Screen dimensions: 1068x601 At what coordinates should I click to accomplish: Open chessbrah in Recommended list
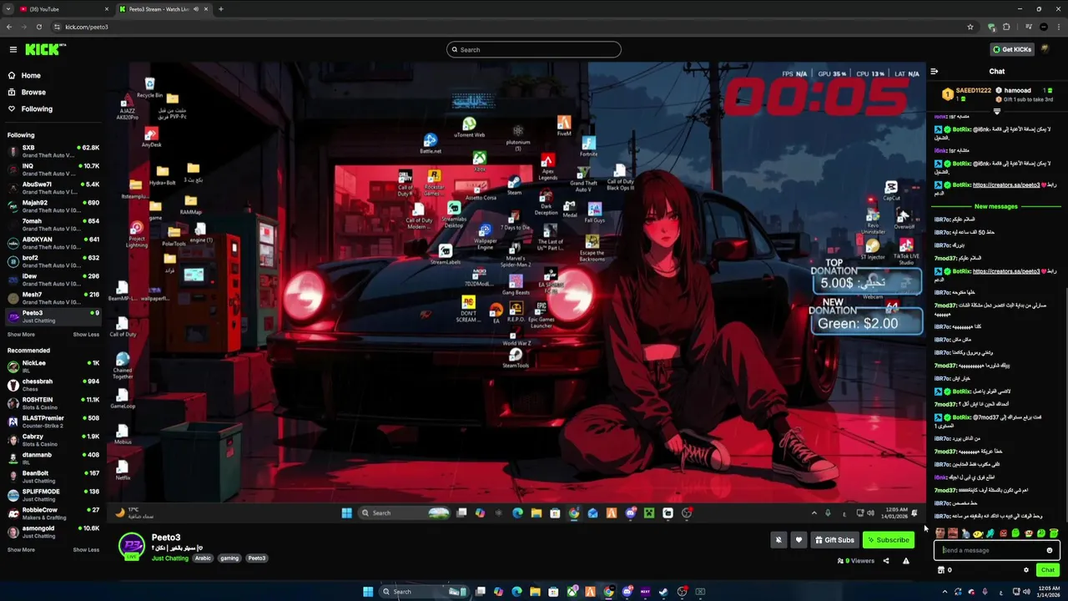pyautogui.click(x=52, y=385)
